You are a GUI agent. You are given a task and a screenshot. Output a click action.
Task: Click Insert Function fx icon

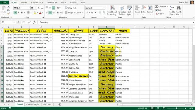point(34,22)
